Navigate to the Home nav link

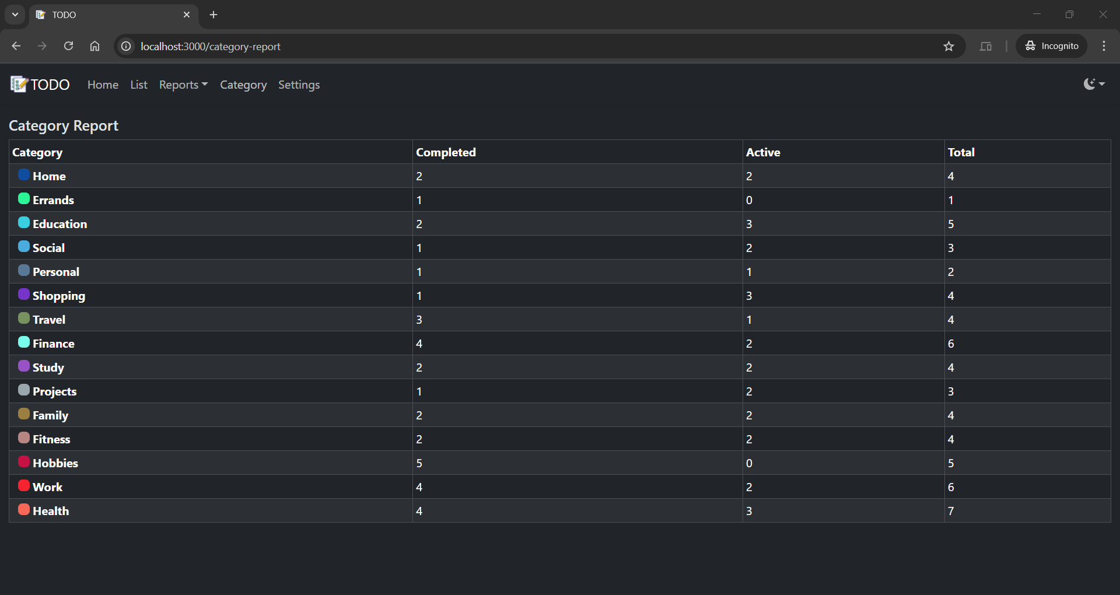pyautogui.click(x=103, y=85)
